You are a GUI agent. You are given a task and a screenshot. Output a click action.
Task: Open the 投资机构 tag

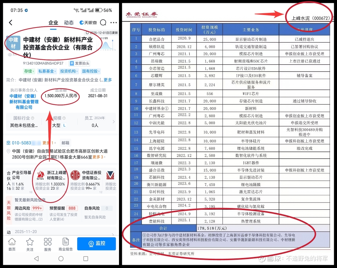(x=69, y=71)
